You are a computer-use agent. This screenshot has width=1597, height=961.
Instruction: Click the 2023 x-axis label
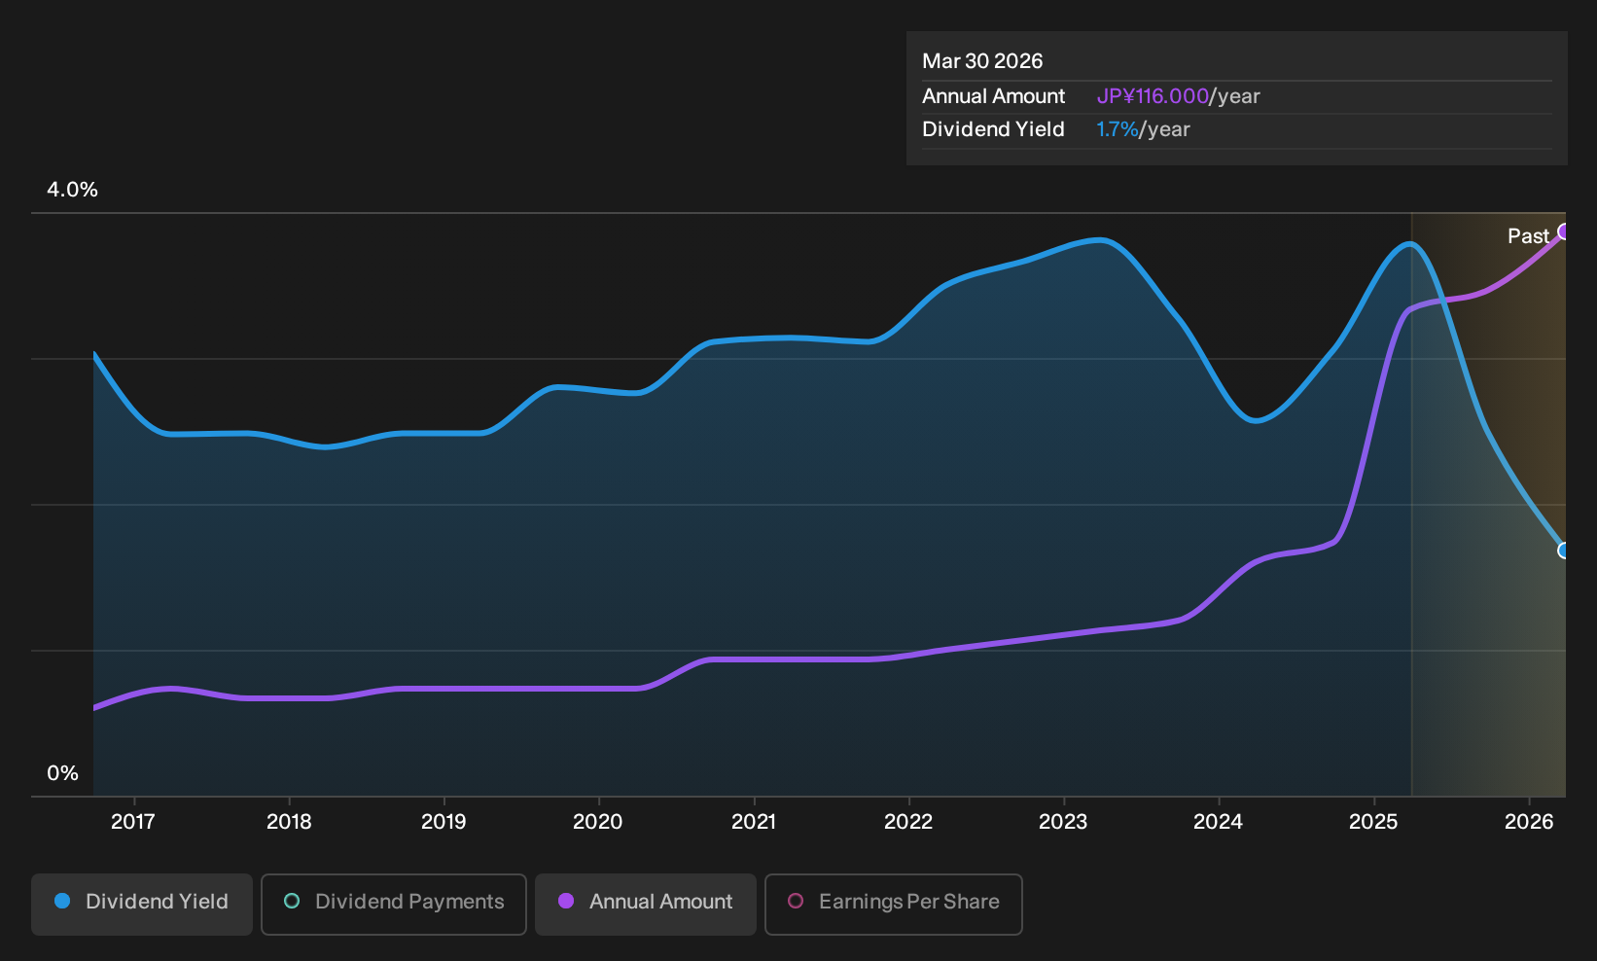(1063, 822)
